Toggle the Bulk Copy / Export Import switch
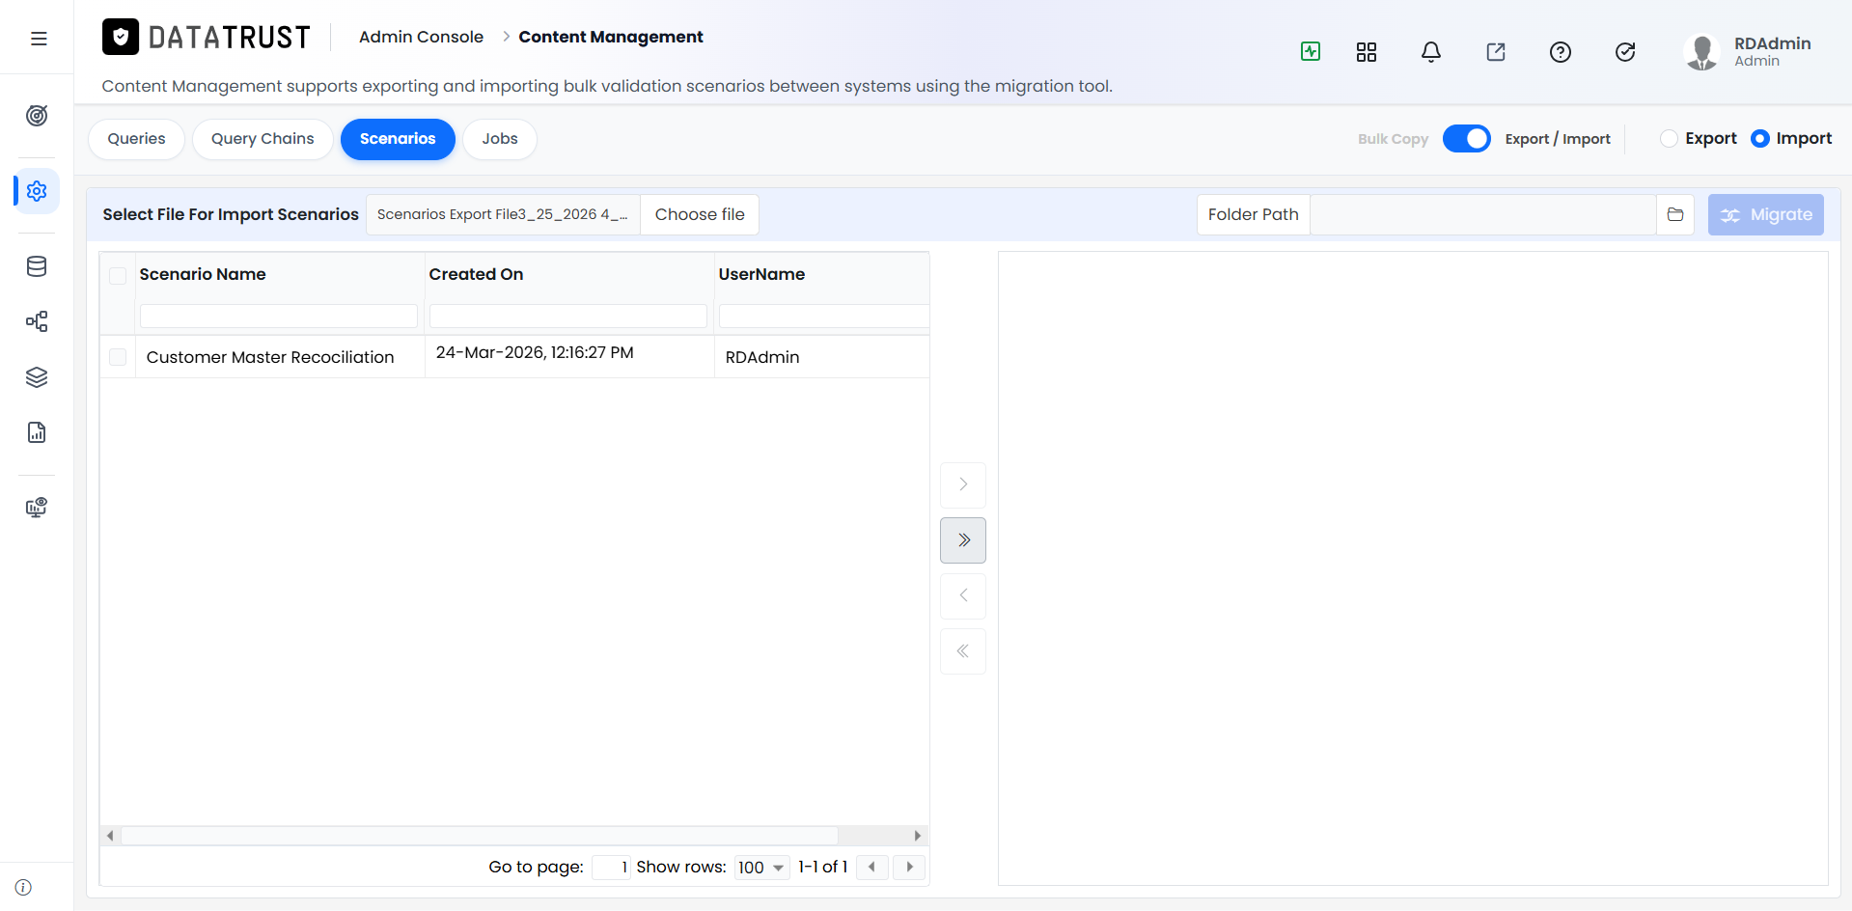The width and height of the screenshot is (1852, 911). (x=1467, y=139)
